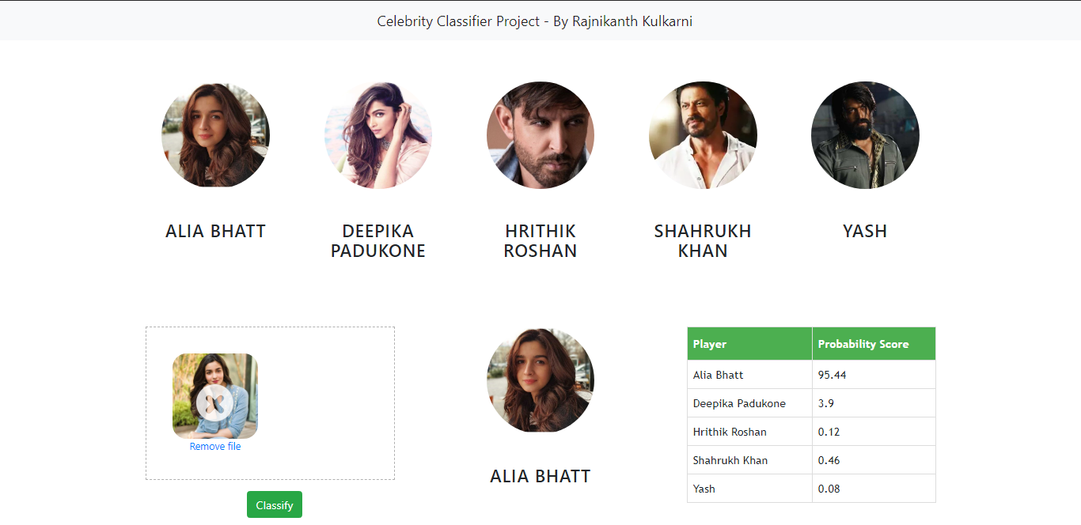Viewport: 1081px width, 525px height.
Task: Click the X icon on the uploaded thumbnail
Action: tap(215, 403)
